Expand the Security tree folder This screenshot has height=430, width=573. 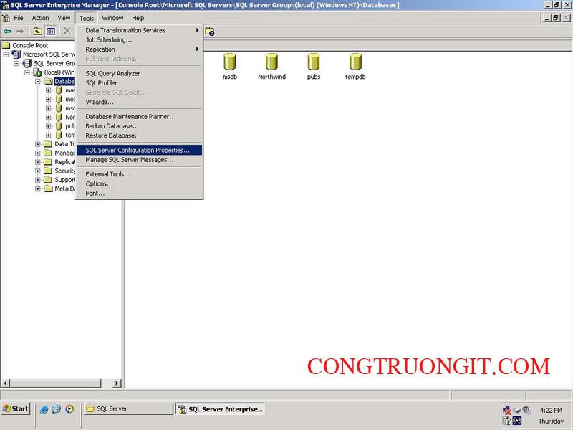tap(38, 171)
